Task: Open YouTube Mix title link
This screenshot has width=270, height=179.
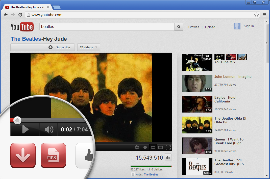Action: click(x=225, y=62)
